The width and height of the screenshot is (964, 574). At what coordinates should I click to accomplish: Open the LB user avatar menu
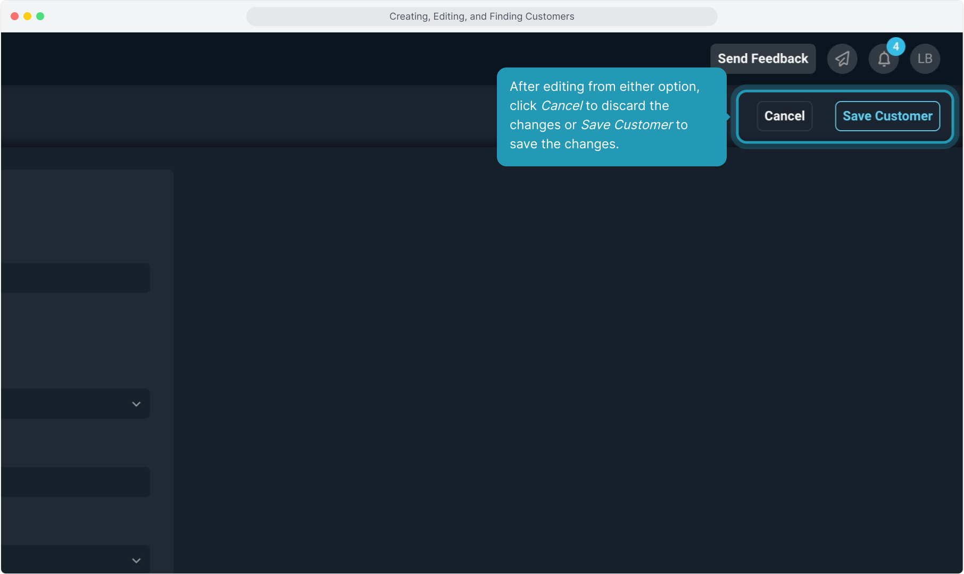coord(925,58)
